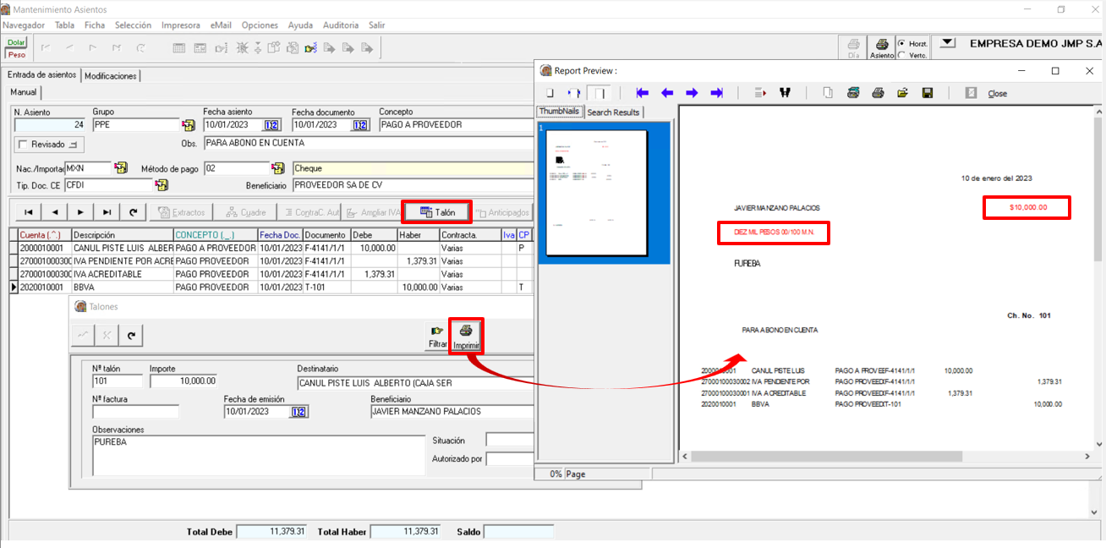
Task: Go to next page in Report Preview
Action: (692, 93)
